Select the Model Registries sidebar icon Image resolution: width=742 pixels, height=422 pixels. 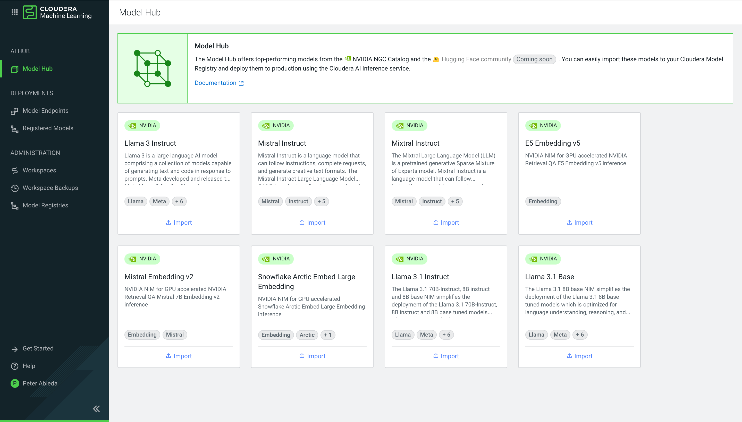pyautogui.click(x=14, y=206)
